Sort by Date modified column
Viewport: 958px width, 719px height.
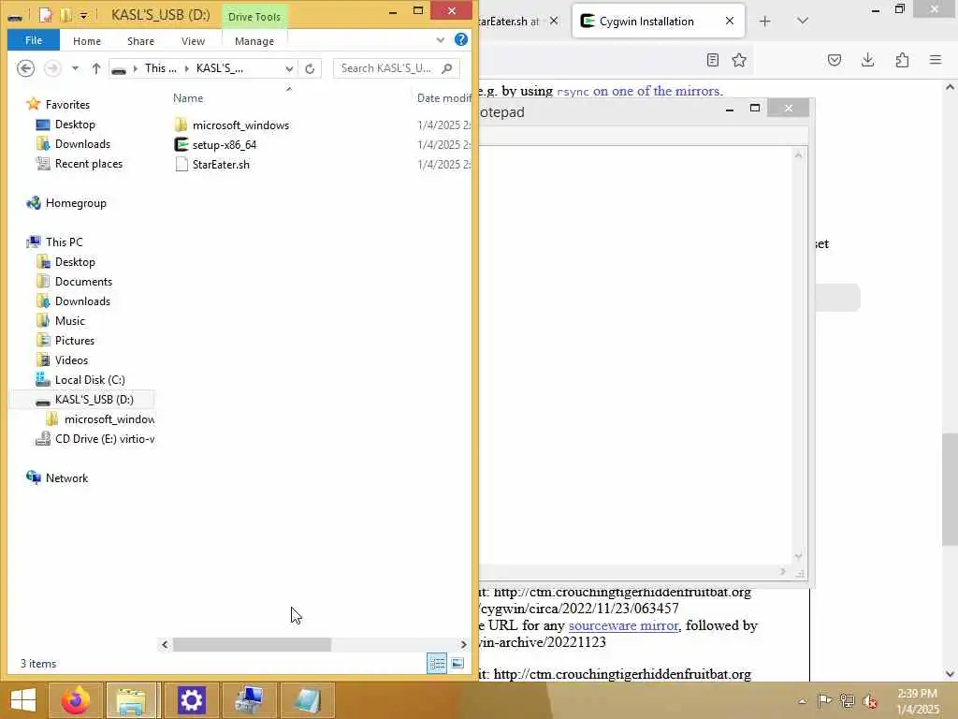click(x=443, y=97)
